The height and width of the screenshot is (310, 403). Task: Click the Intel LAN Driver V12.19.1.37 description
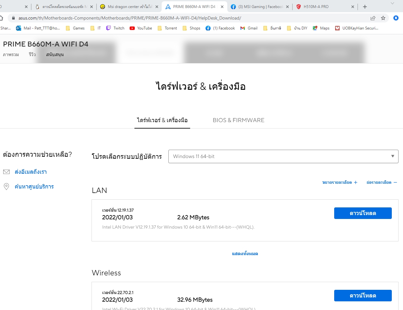click(178, 227)
